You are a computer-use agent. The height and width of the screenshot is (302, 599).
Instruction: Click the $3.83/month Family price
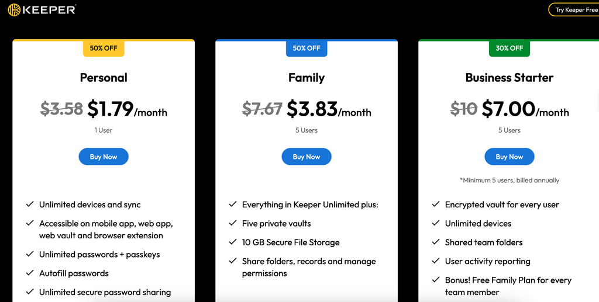[329, 109]
